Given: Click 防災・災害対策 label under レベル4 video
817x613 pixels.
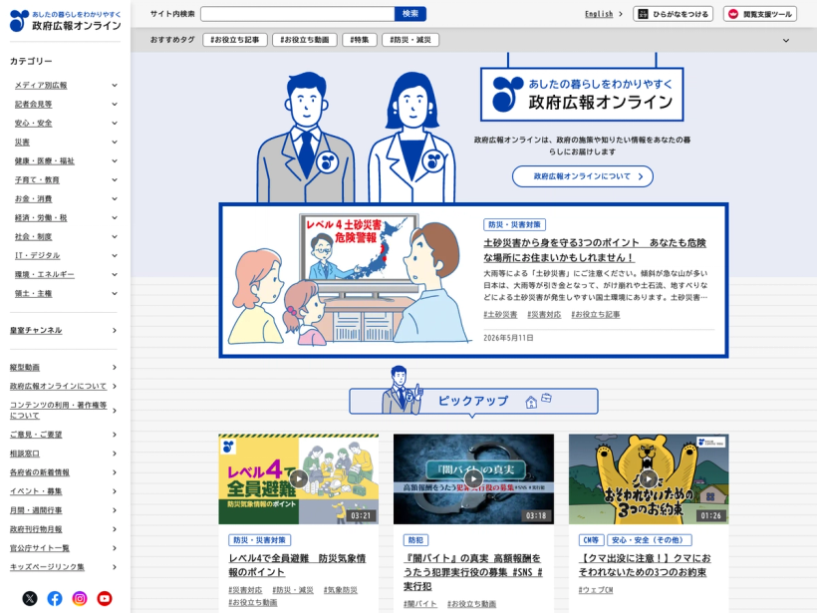Looking at the screenshot, I should pos(259,540).
